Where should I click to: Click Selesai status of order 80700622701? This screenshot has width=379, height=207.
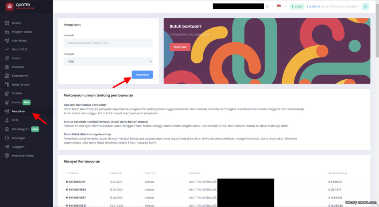150,182
